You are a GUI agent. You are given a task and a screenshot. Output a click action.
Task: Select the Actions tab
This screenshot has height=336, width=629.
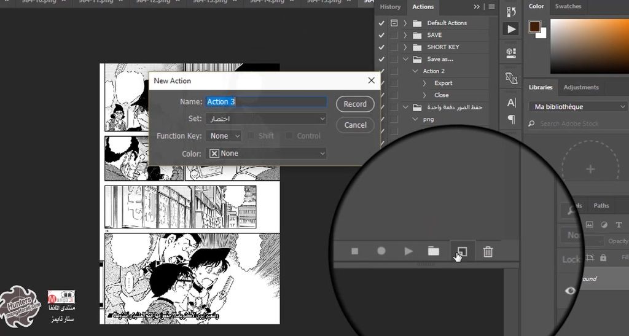(x=423, y=7)
